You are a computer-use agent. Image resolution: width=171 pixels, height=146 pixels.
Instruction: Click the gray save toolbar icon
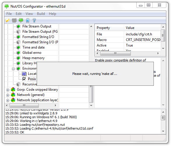tap(14, 20)
